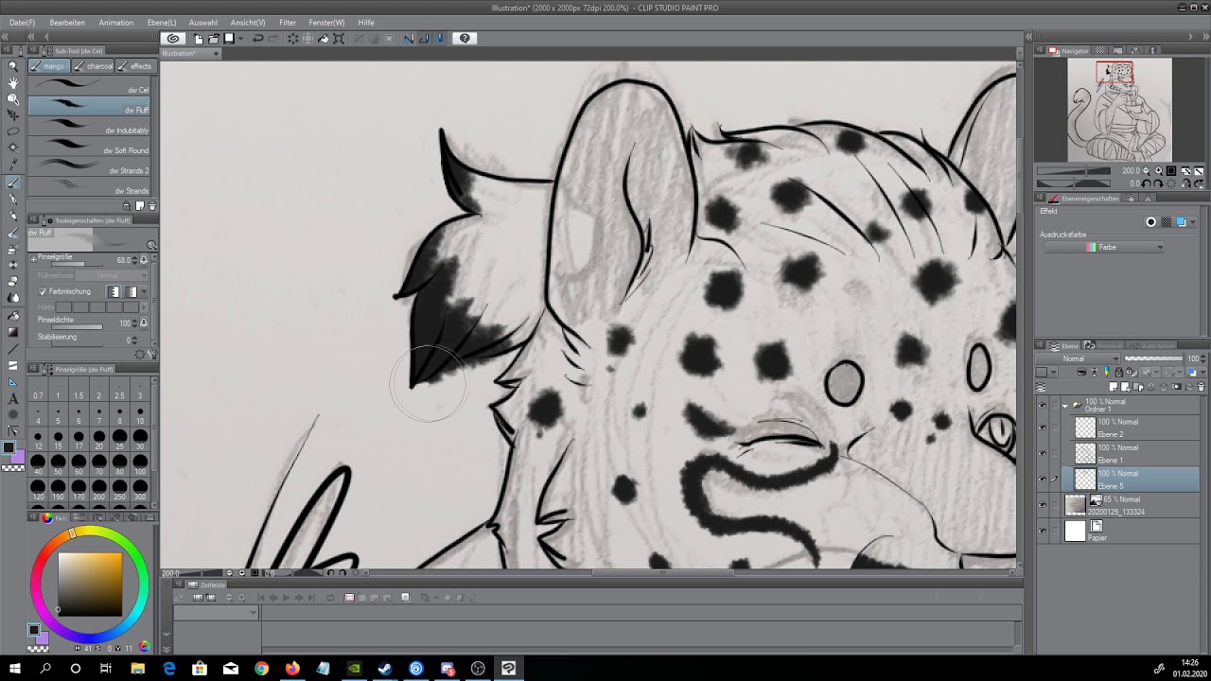The image size is (1211, 681).
Task: Open the Bearbeiten menu
Action: click(x=67, y=22)
